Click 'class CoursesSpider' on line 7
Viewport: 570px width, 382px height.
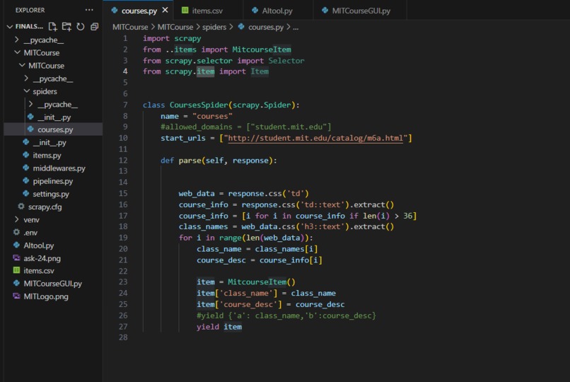tap(185, 105)
